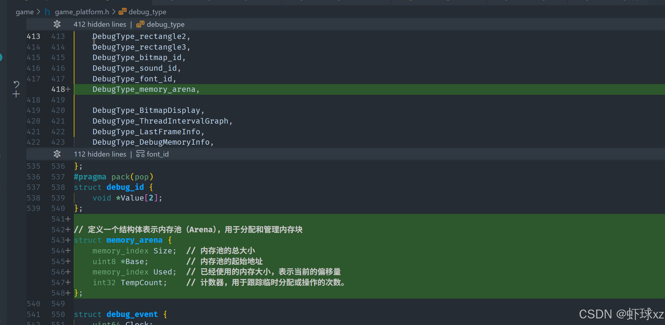Image resolution: width=665 pixels, height=325 pixels.
Task: Click the DebugType_memory_arena added line
Action: point(146,89)
